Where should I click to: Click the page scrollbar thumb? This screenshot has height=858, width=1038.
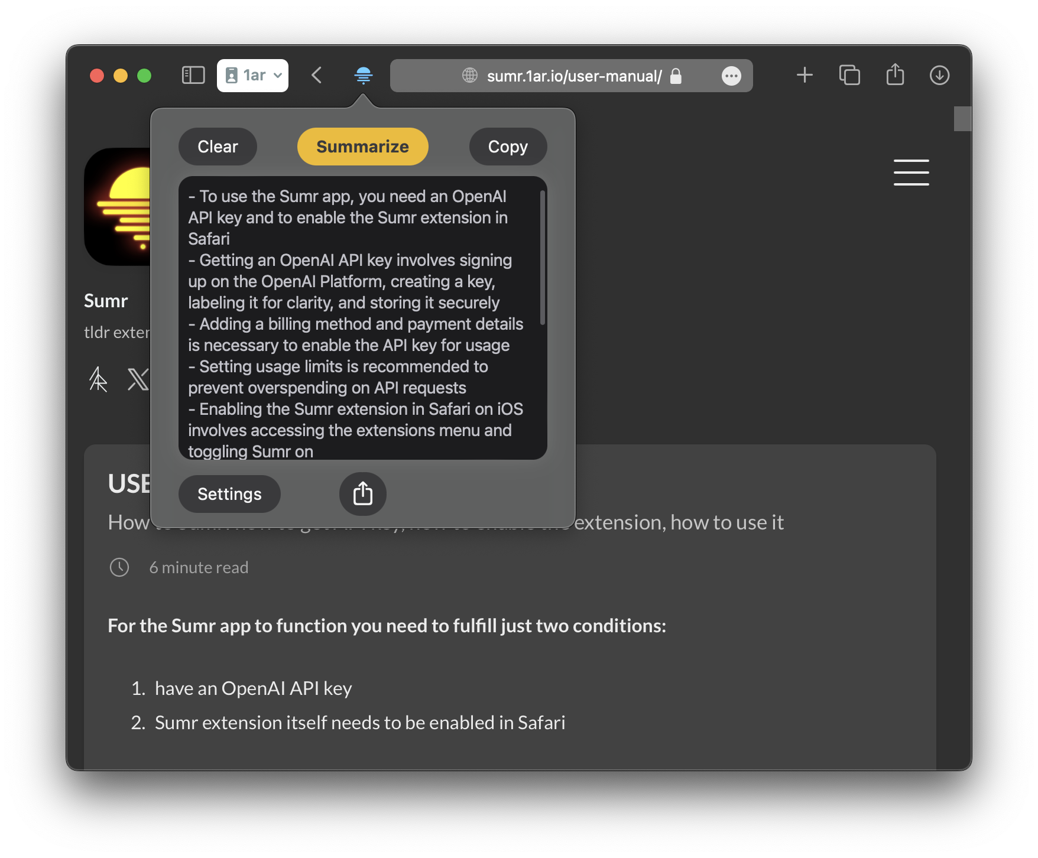962,119
